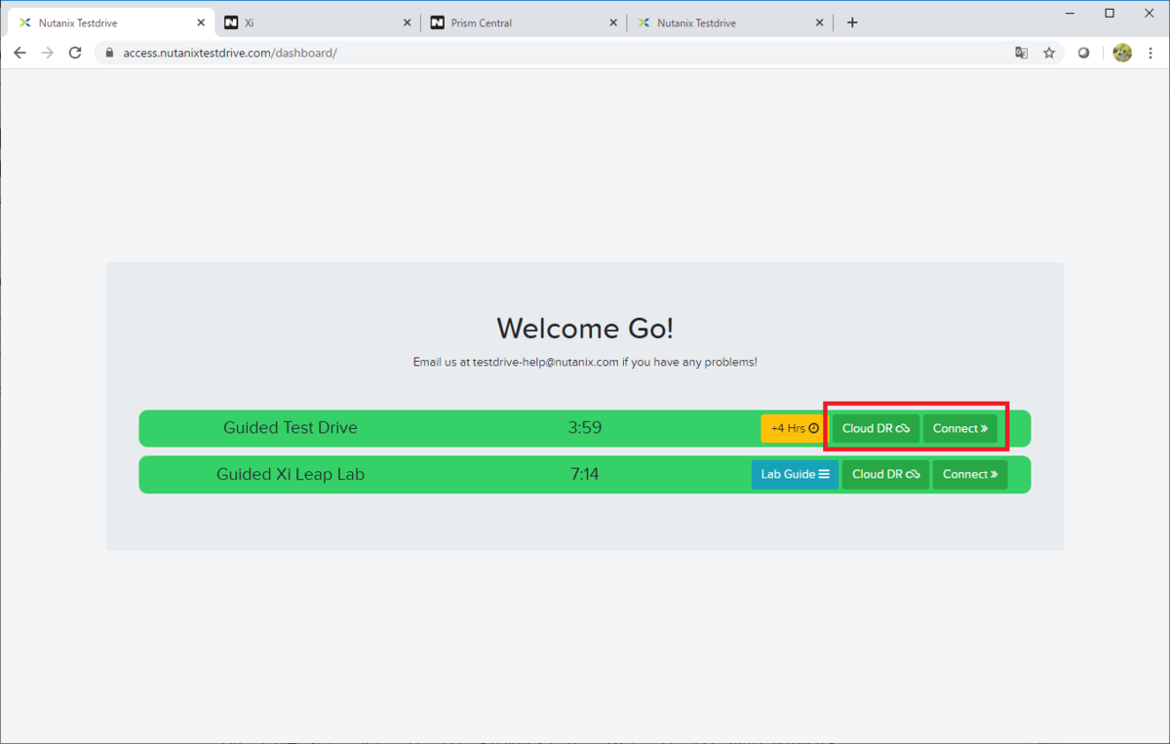Click the testdrive-help email line

(585, 362)
